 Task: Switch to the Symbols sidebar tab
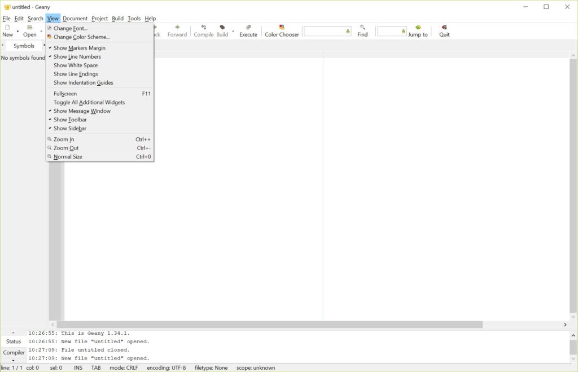(x=24, y=46)
